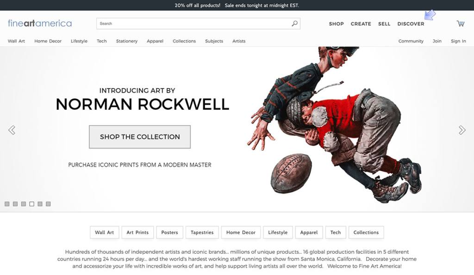
Task: Select the second carousel slide indicator
Action: click(15, 204)
